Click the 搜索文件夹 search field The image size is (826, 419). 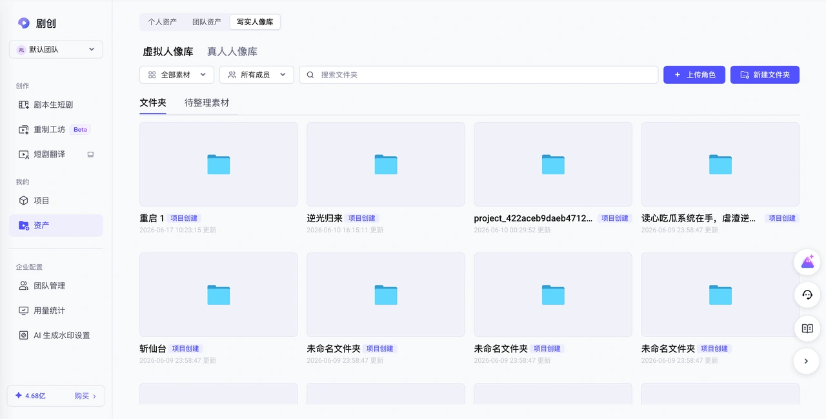coord(479,75)
